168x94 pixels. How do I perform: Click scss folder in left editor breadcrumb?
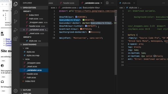pos(53,8)
